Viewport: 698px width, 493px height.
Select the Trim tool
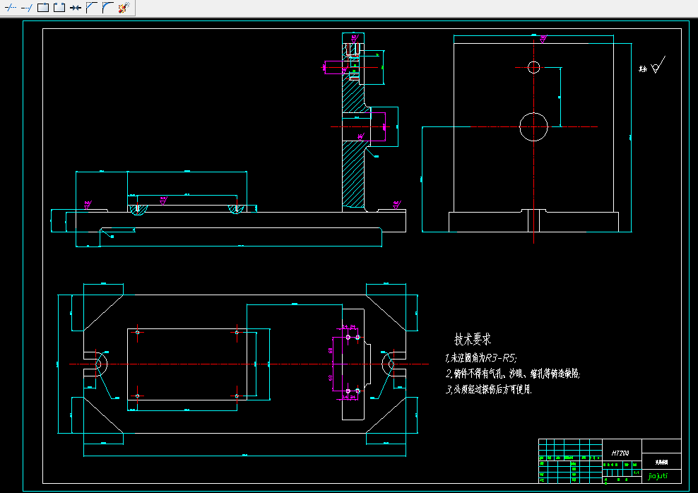tap(10, 8)
